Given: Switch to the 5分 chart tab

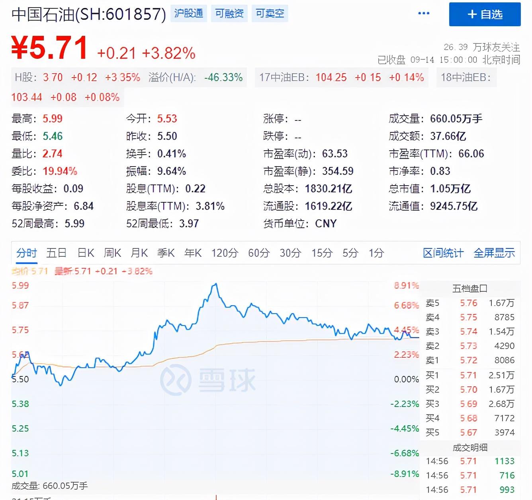Looking at the screenshot, I should [350, 253].
